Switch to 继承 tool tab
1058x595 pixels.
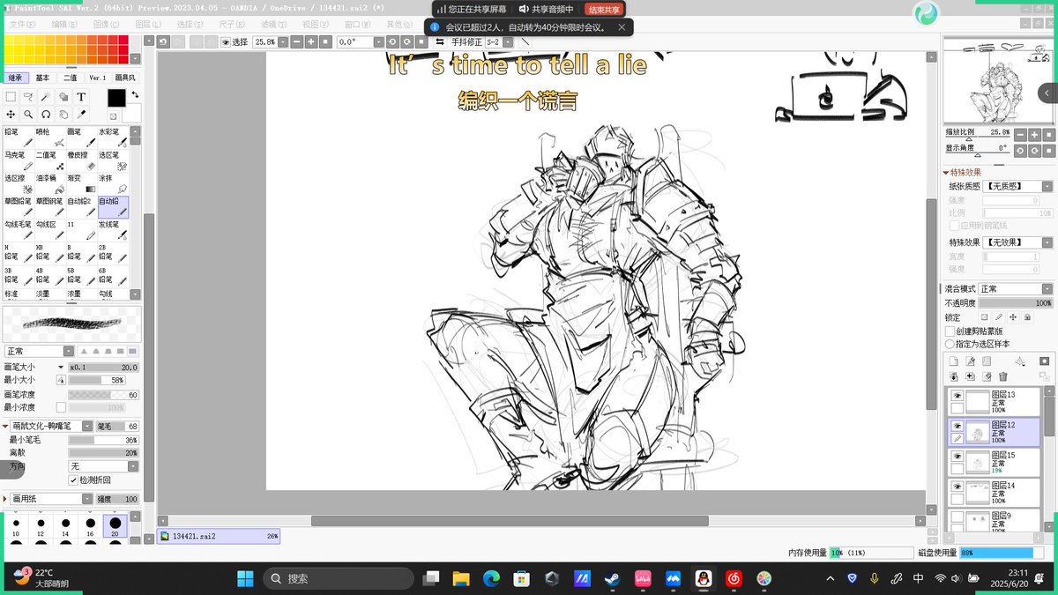[15, 78]
